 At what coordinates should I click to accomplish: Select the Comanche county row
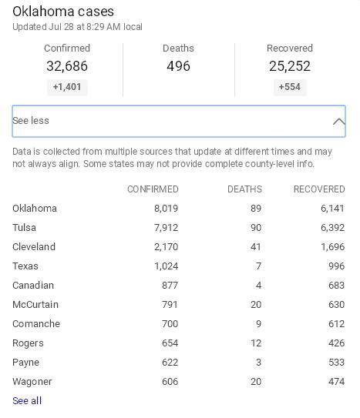pyautogui.click(x=179, y=323)
